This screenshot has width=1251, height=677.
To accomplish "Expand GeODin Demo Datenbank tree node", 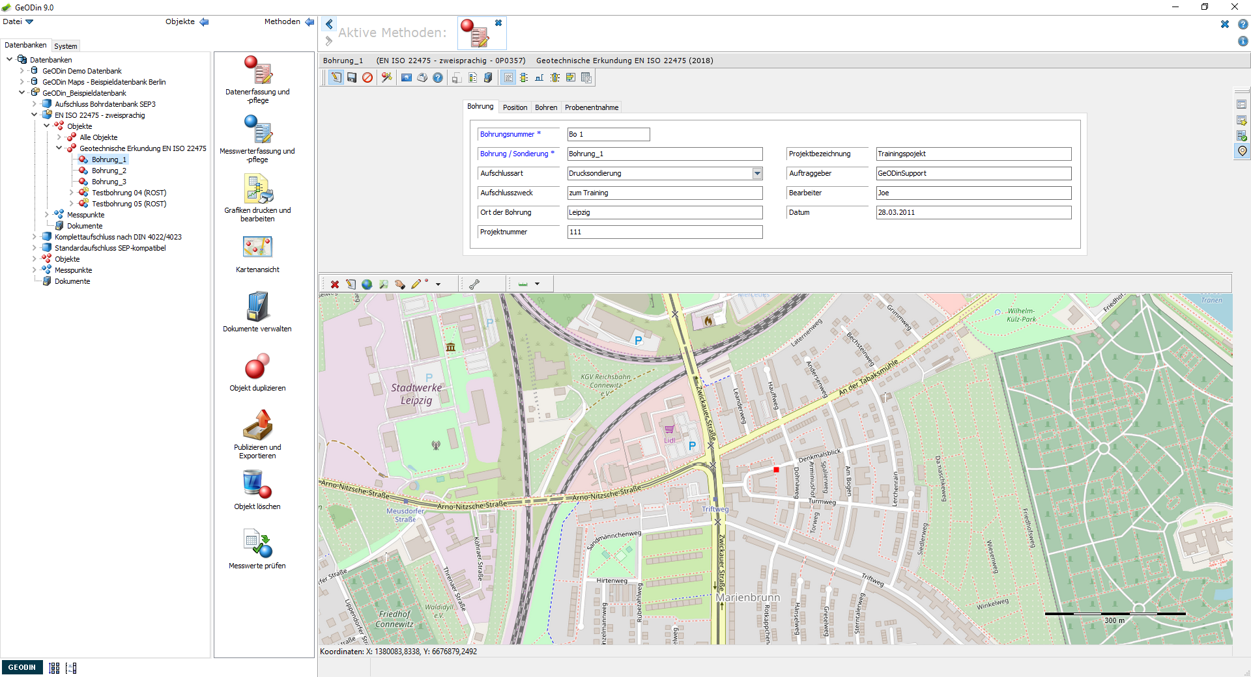I will click(22, 71).
